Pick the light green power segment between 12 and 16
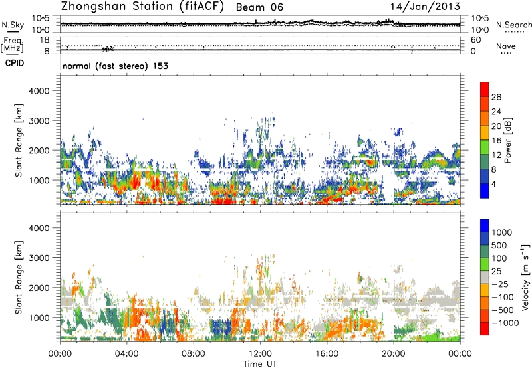This screenshot has width=532, height=368. click(485, 147)
